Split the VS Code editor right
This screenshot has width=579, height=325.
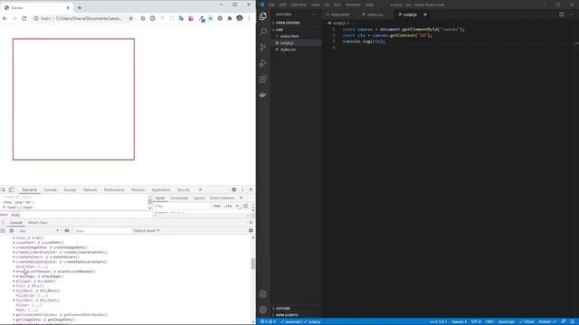point(561,14)
